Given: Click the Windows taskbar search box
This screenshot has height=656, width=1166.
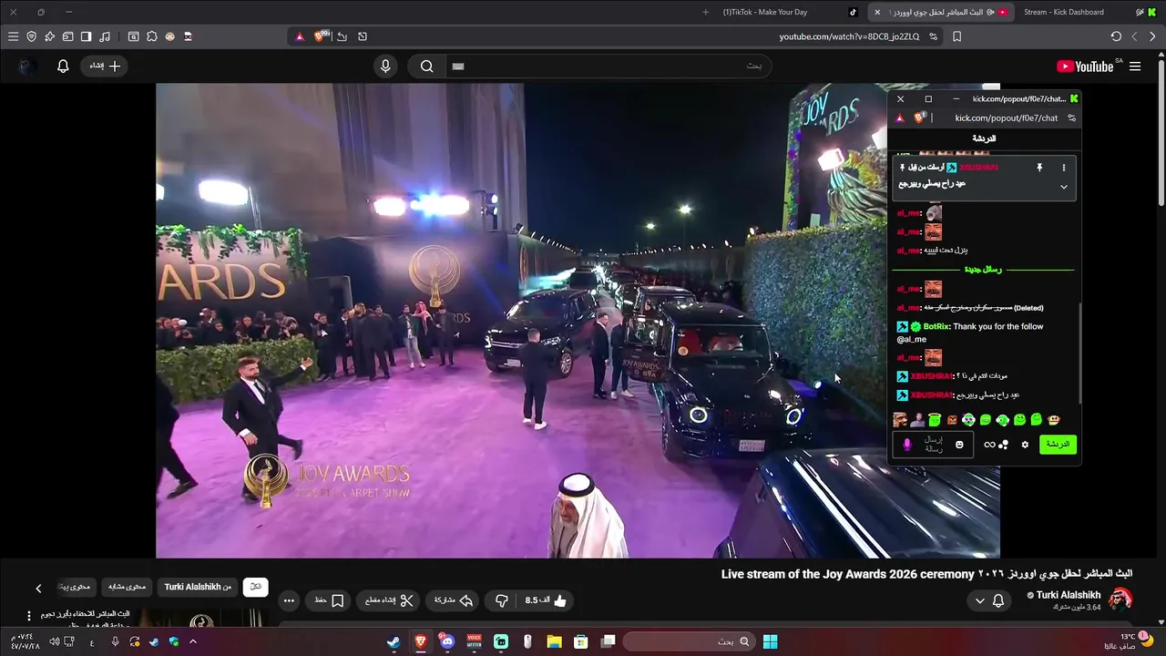Looking at the screenshot, I should [x=689, y=641].
